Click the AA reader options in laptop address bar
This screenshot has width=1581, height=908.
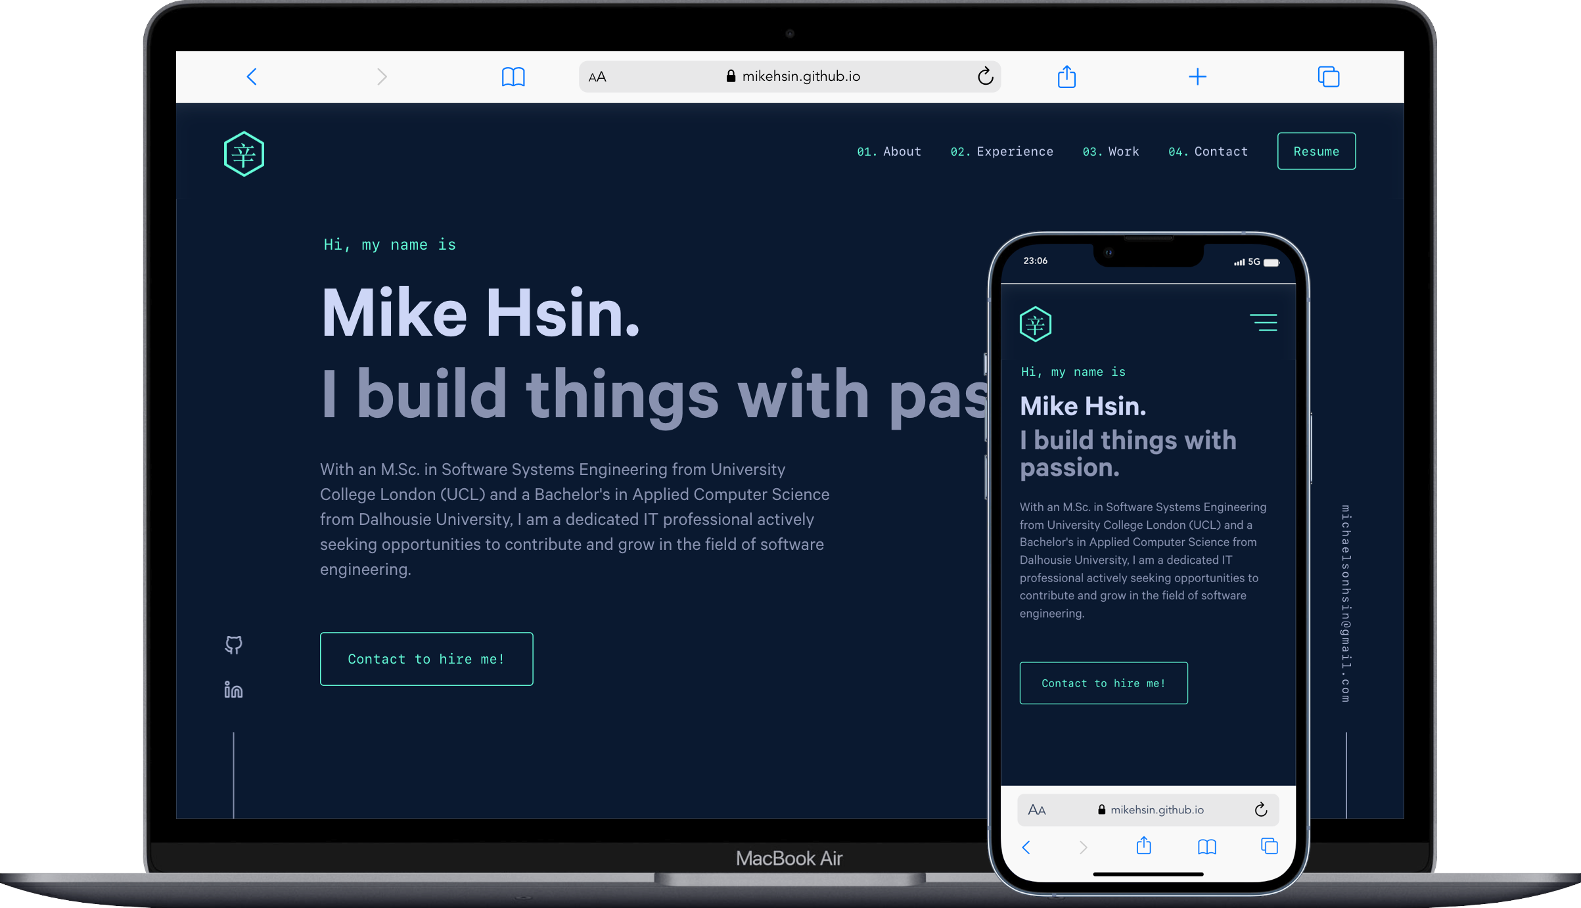click(597, 77)
